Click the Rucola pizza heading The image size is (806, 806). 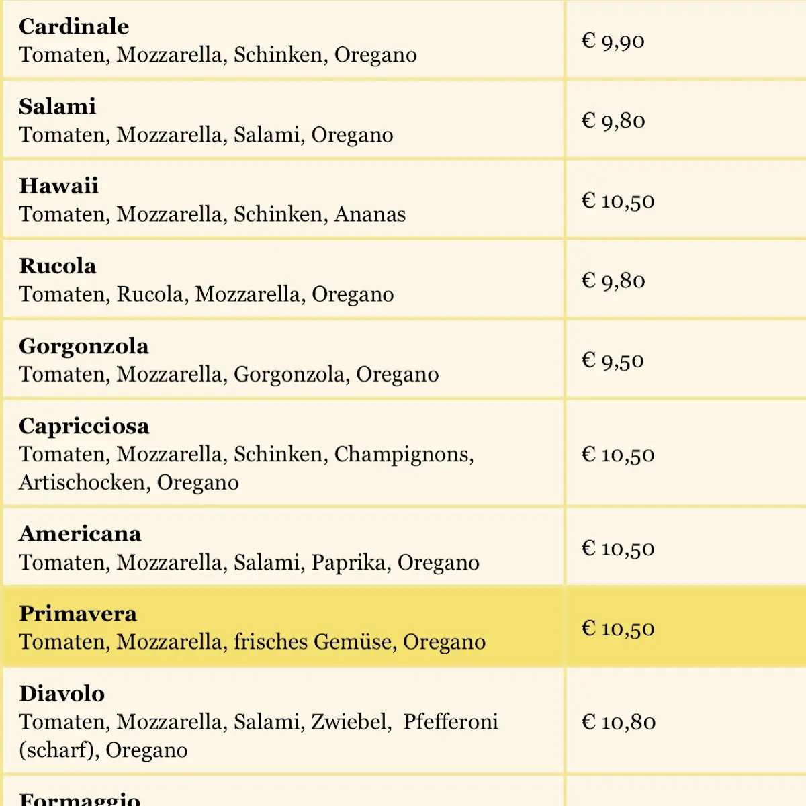(58, 265)
